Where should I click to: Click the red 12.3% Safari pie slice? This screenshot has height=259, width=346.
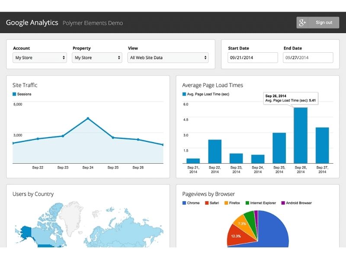[x=240, y=237]
